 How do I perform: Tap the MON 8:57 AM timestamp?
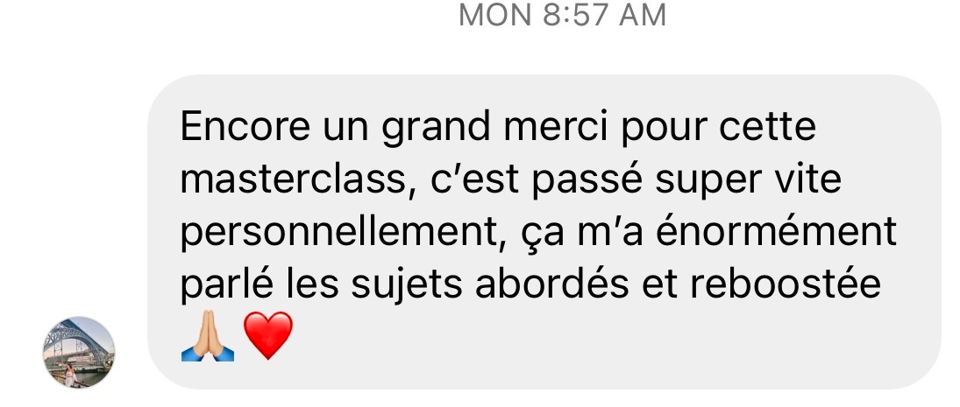point(562,15)
